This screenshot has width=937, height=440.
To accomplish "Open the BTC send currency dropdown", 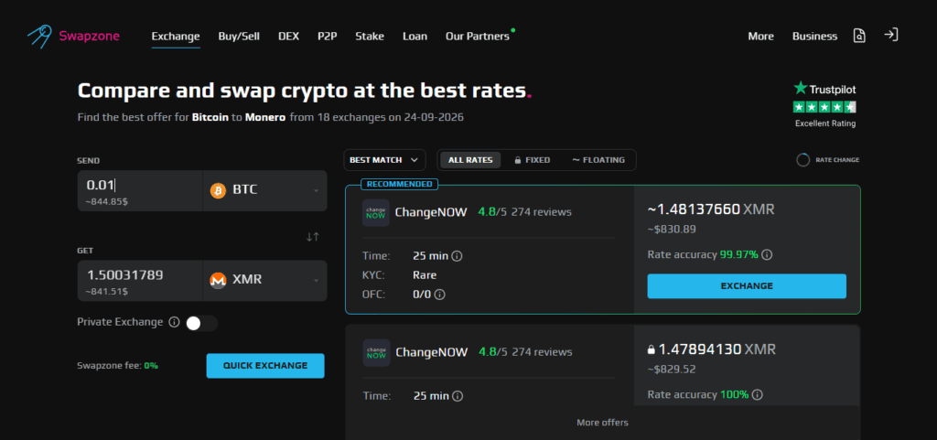I will (264, 190).
